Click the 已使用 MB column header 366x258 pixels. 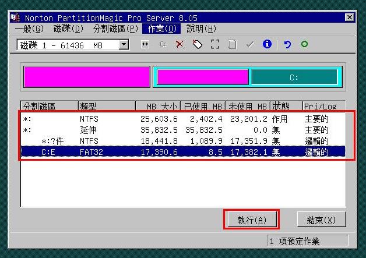[203, 106]
